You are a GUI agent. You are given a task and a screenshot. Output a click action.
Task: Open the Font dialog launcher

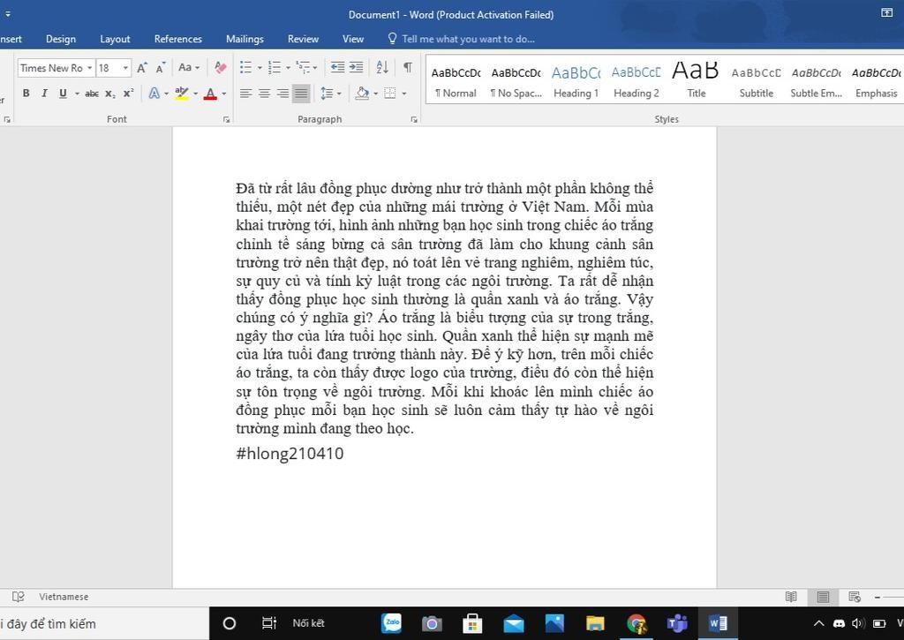click(226, 119)
